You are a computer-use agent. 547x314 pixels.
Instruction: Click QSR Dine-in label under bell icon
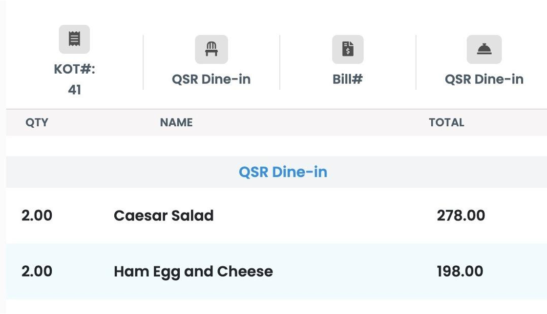pyautogui.click(x=484, y=79)
